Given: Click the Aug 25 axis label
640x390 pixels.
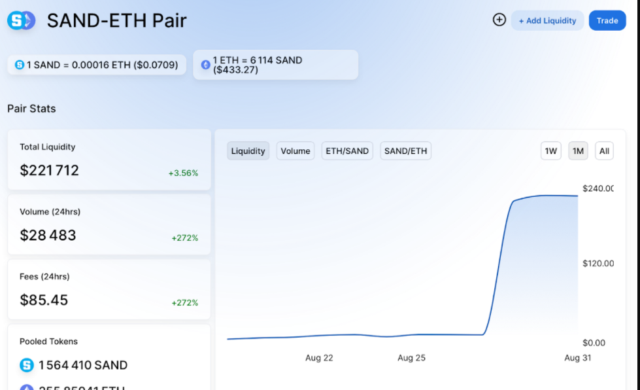Looking at the screenshot, I should click(411, 358).
